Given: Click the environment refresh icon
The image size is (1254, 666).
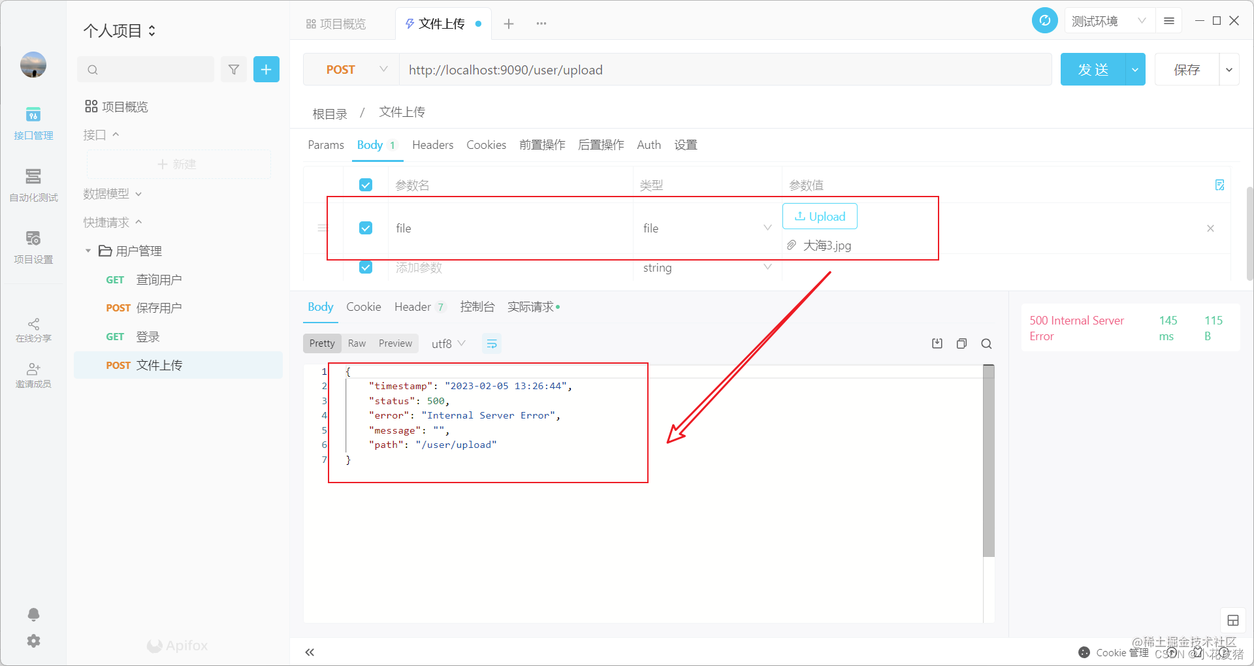Looking at the screenshot, I should click(1045, 20).
